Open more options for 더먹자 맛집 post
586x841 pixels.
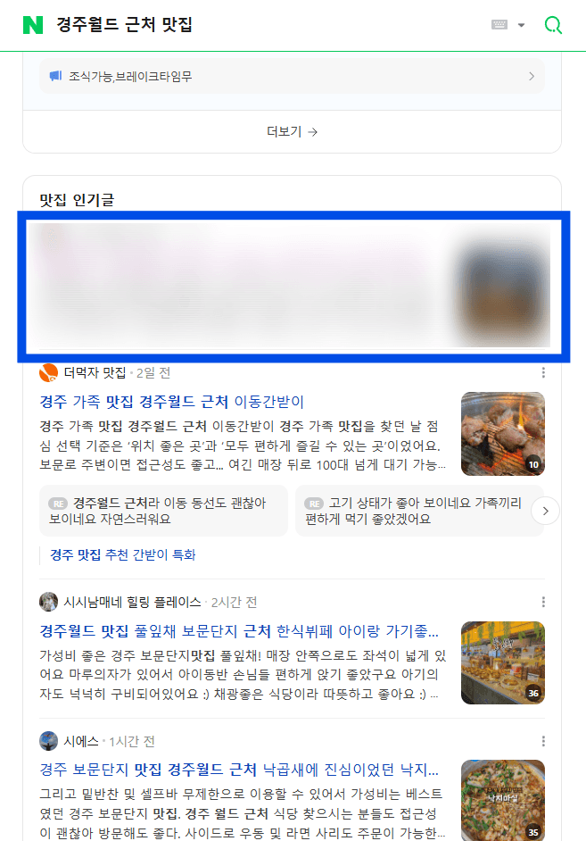(543, 373)
